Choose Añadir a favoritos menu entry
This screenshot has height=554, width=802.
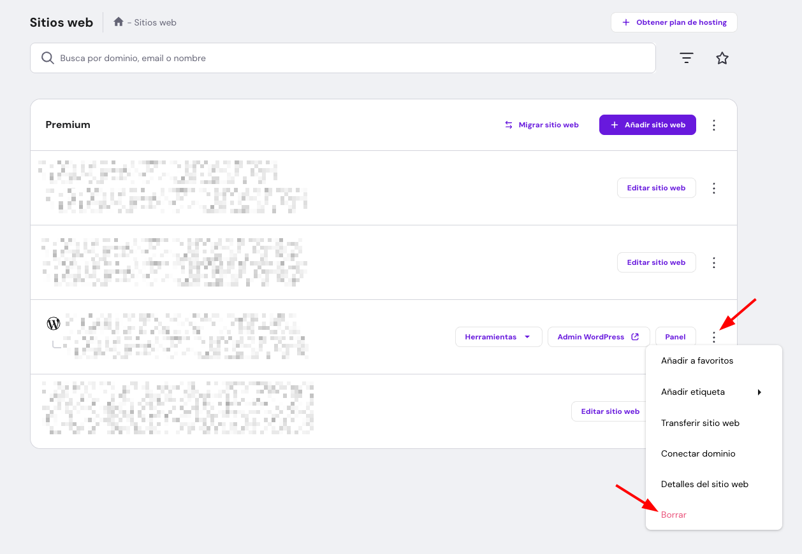(697, 360)
